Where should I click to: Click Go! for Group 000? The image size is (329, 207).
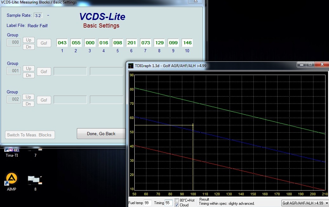click(x=44, y=43)
